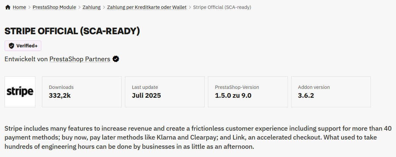
Task: Click the Verified+ badge
Action: point(23,46)
